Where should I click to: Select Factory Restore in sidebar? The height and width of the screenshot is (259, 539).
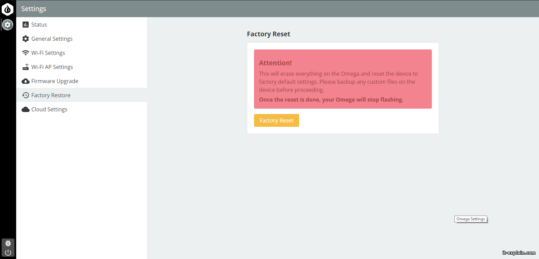(x=51, y=95)
